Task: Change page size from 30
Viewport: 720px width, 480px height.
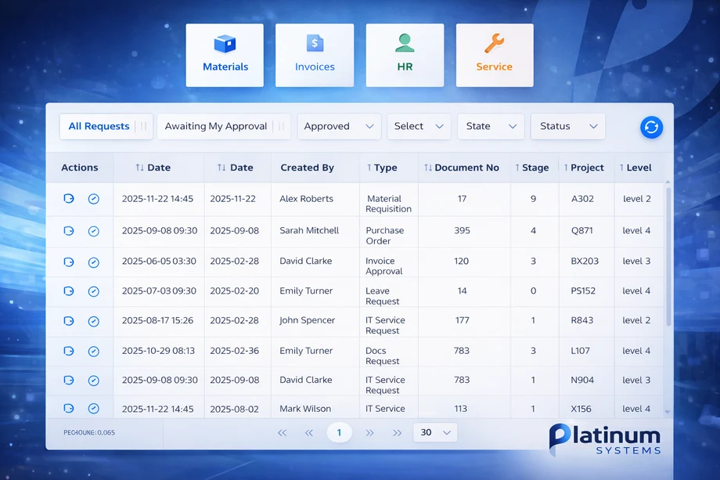Action: (x=435, y=433)
